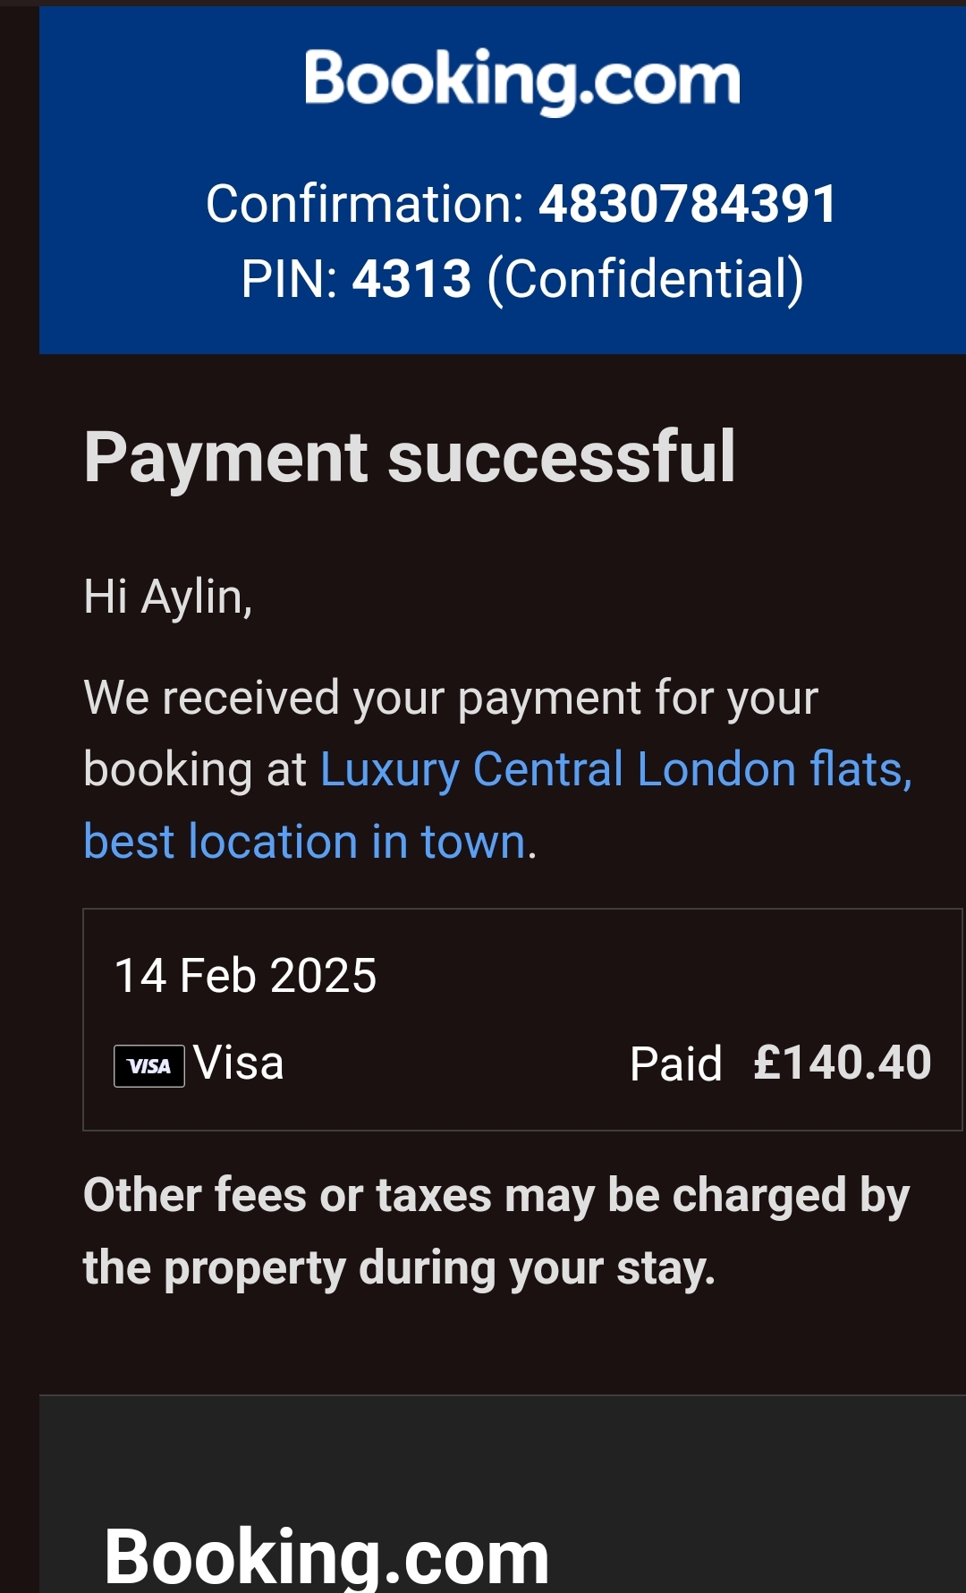This screenshot has width=966, height=1593.
Task: Click the £140.40 amount
Action: [842, 1063]
